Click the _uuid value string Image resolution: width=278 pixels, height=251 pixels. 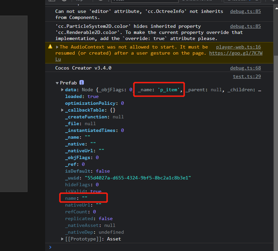(138, 178)
